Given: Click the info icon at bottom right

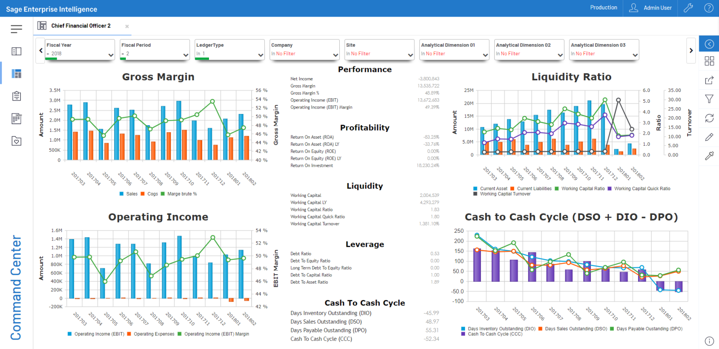Looking at the screenshot, I should [709, 341].
